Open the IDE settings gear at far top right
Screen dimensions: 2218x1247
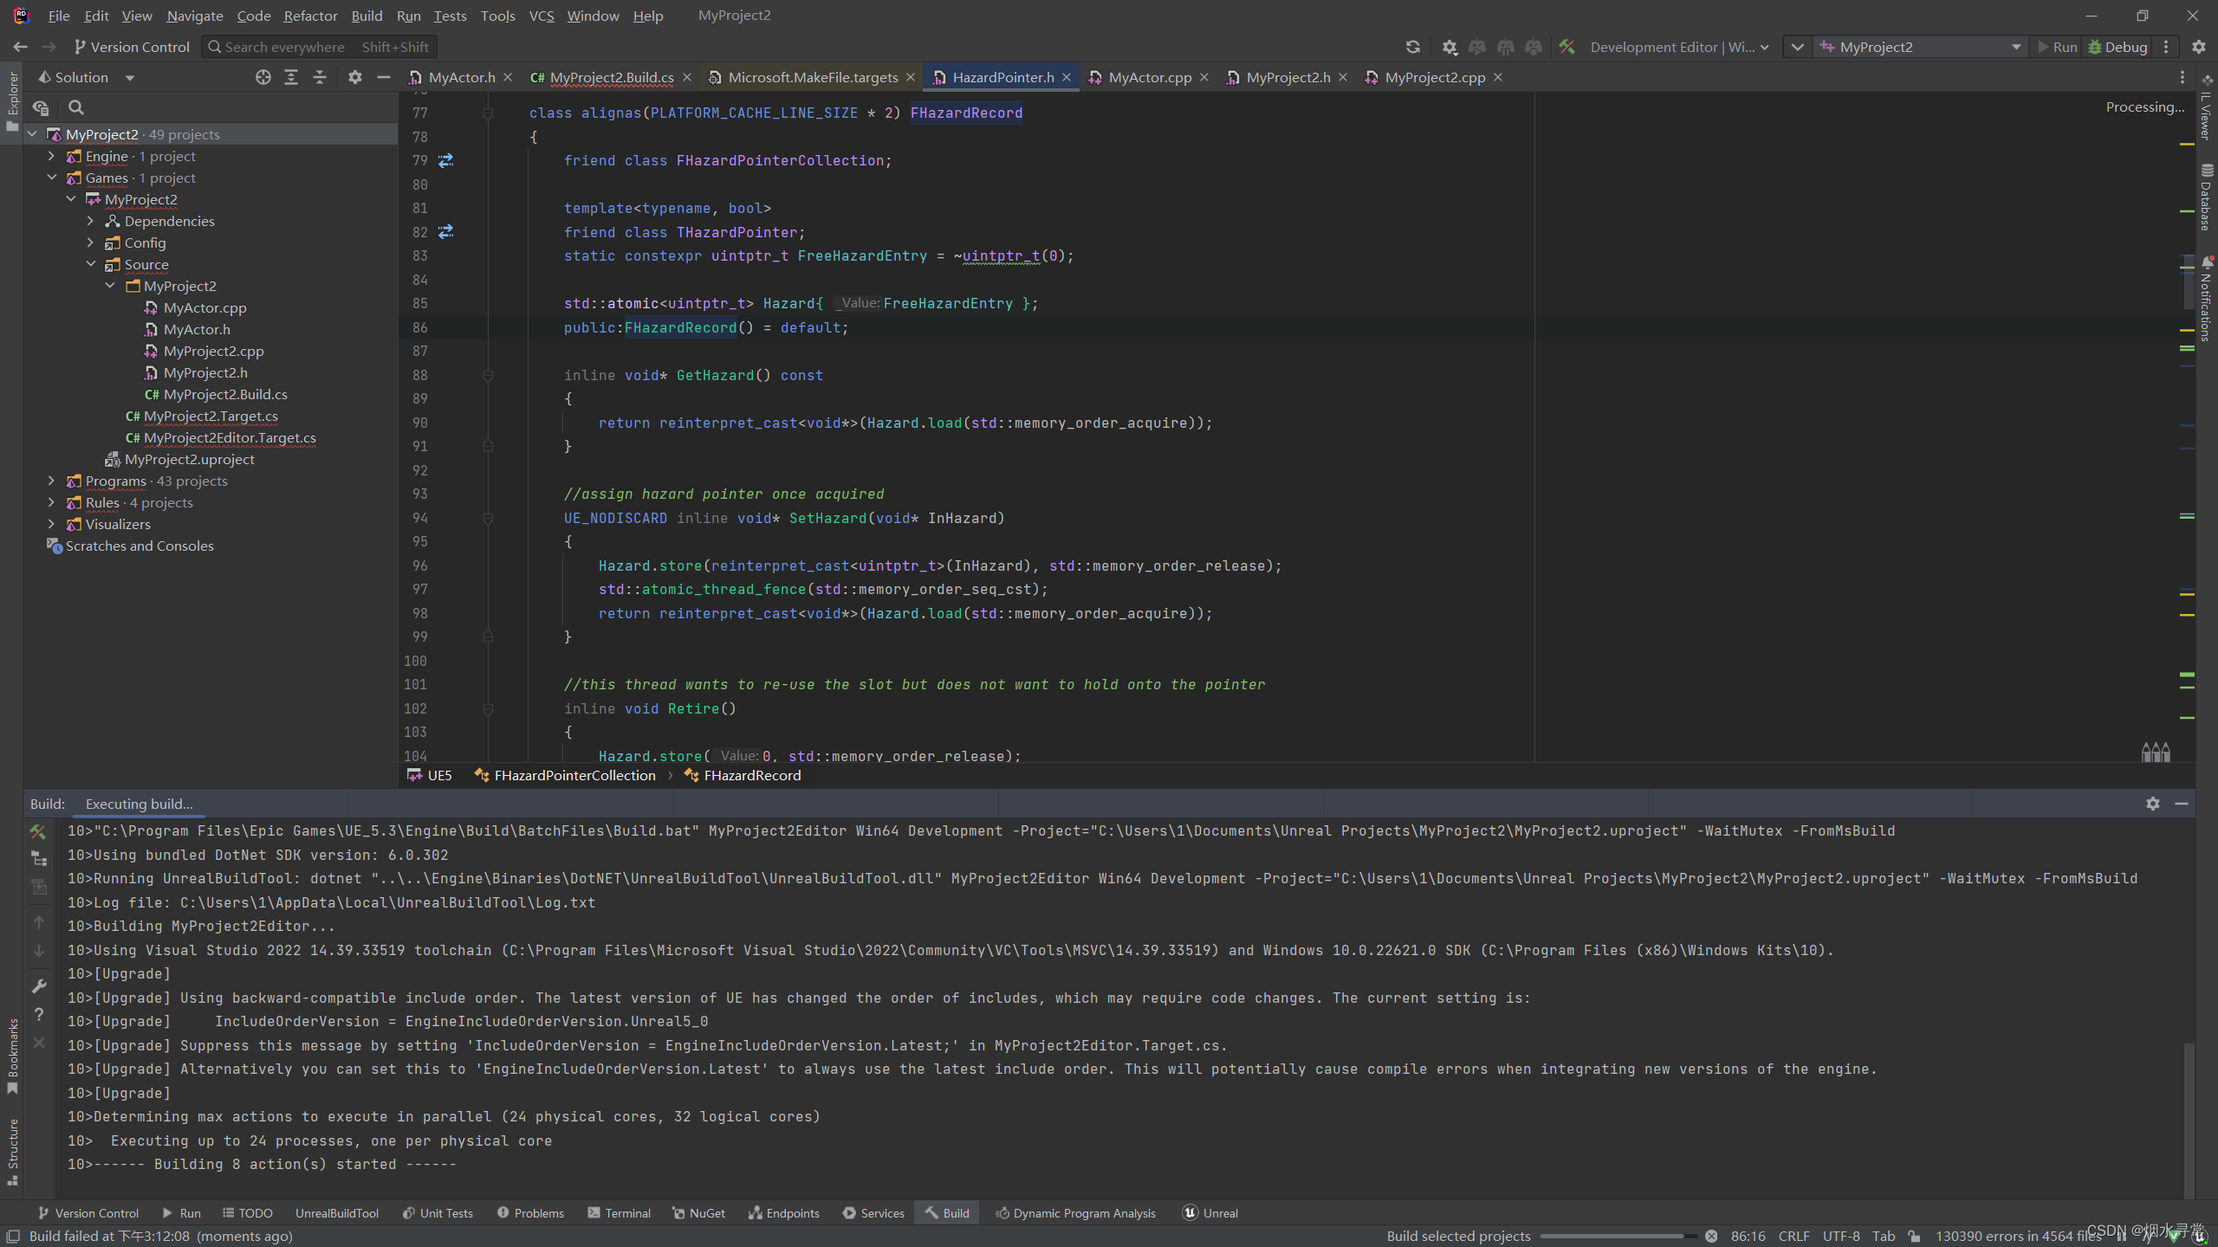pos(2198,47)
